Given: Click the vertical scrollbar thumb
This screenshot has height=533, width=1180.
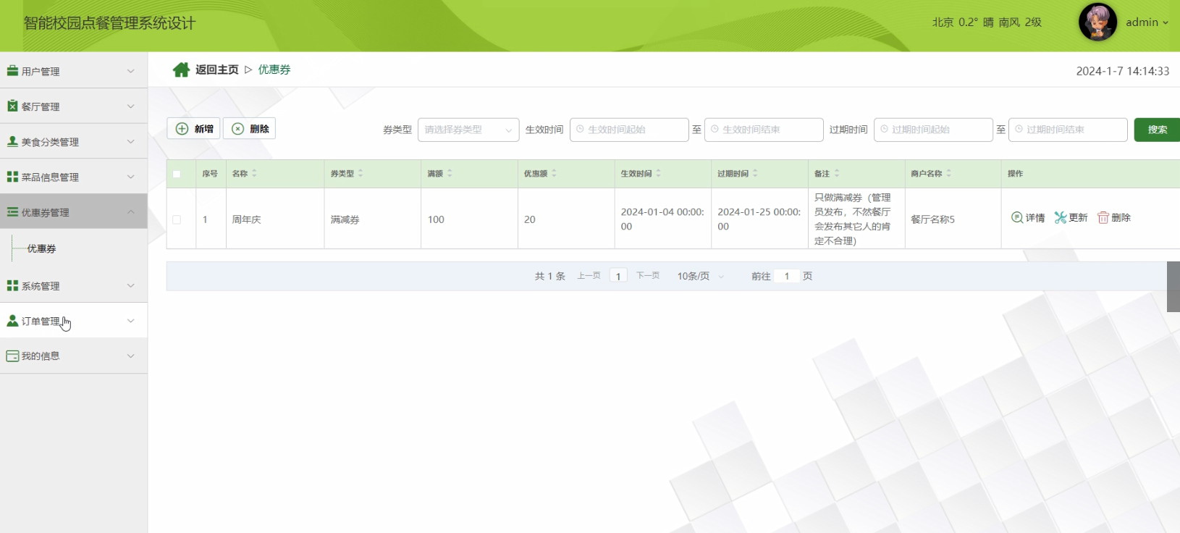Looking at the screenshot, I should coord(1173,287).
